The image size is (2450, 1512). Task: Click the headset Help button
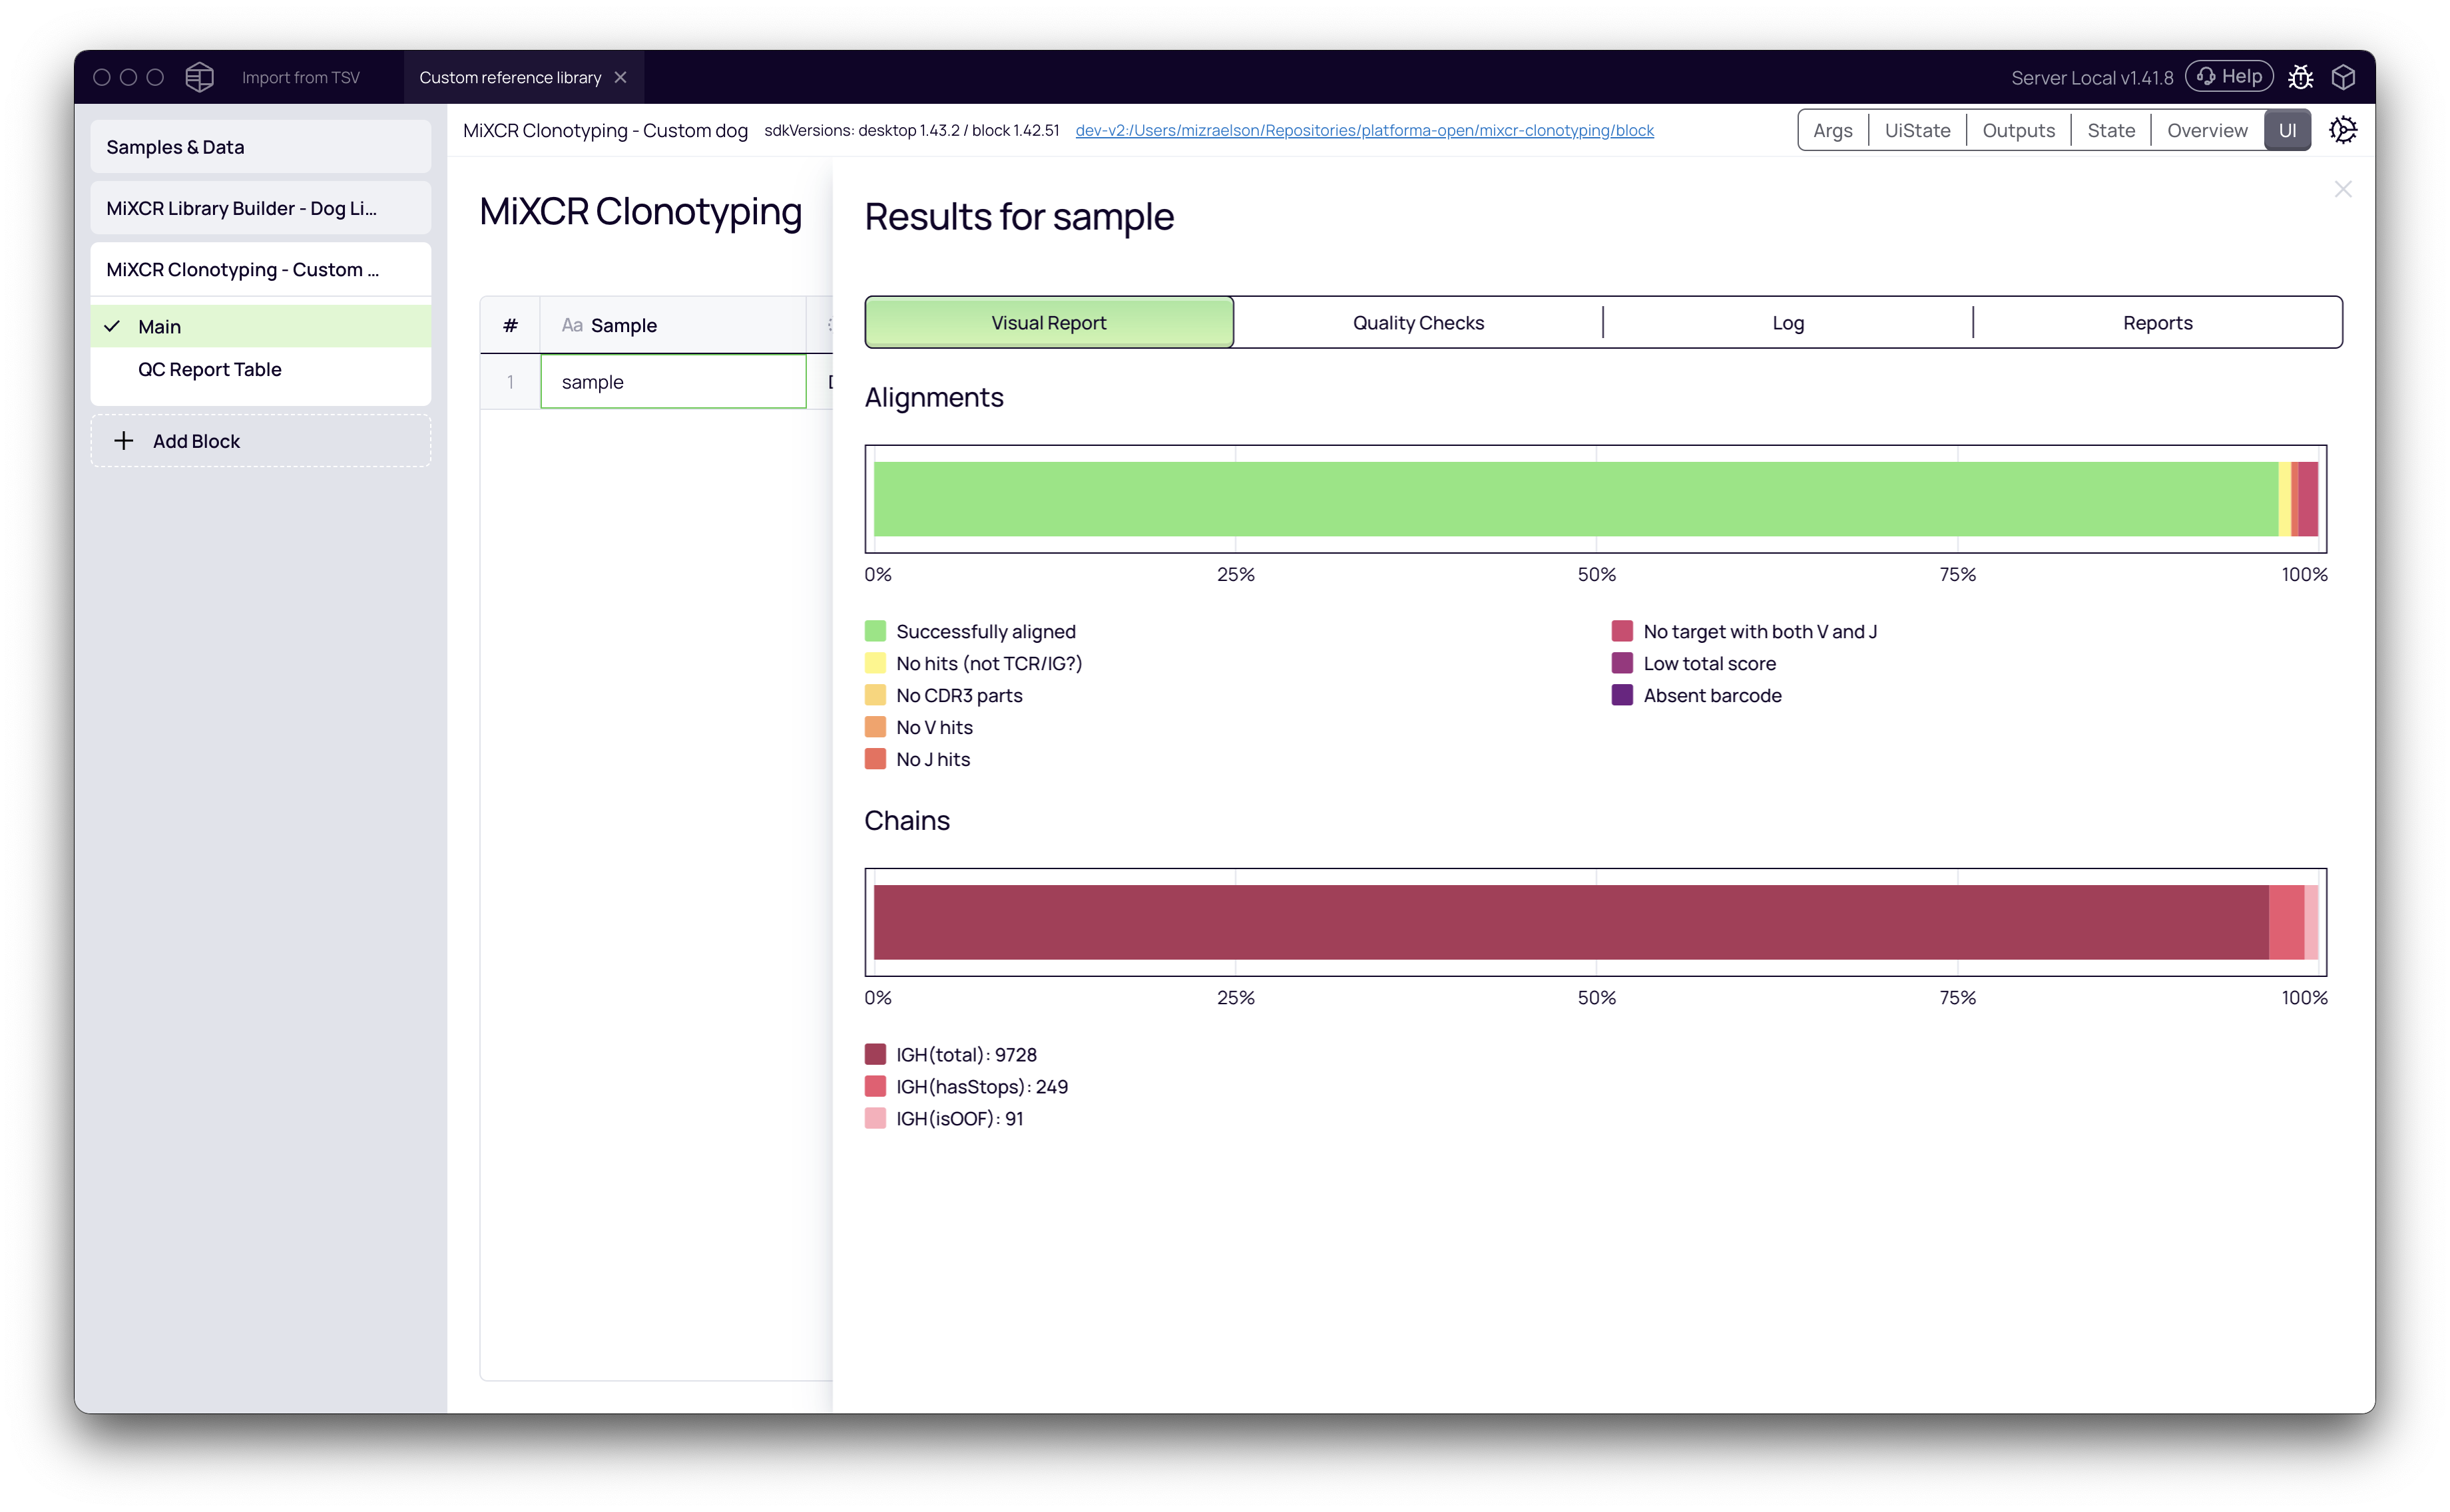coord(2229,77)
